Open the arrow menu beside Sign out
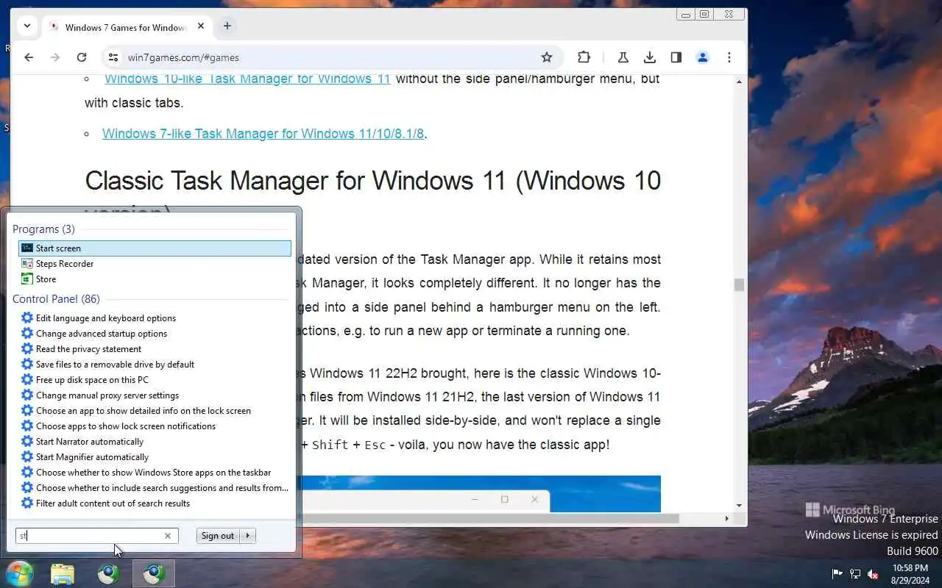 pyautogui.click(x=248, y=536)
